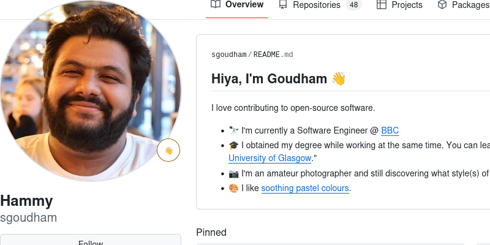490x245 pixels.
Task: Click the camera emoji bullet
Action: (x=233, y=173)
